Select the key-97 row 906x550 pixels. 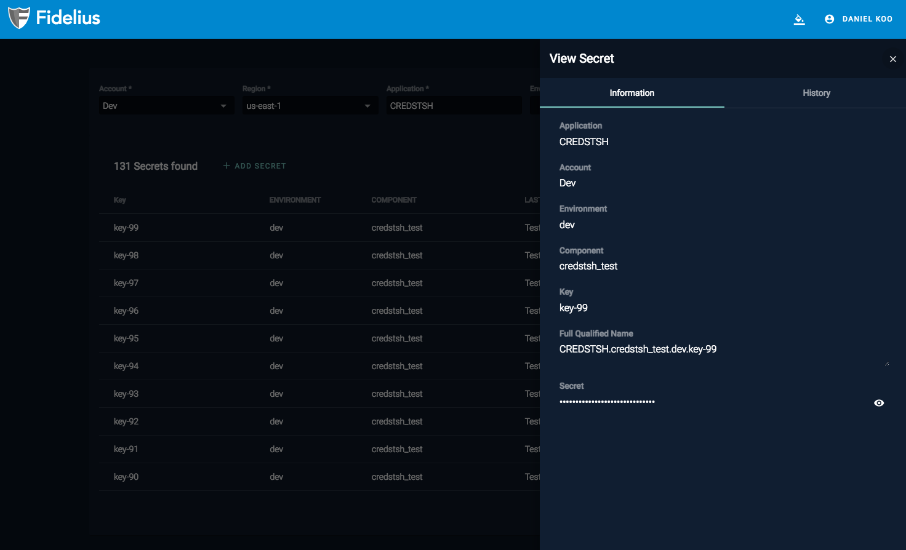tap(319, 283)
